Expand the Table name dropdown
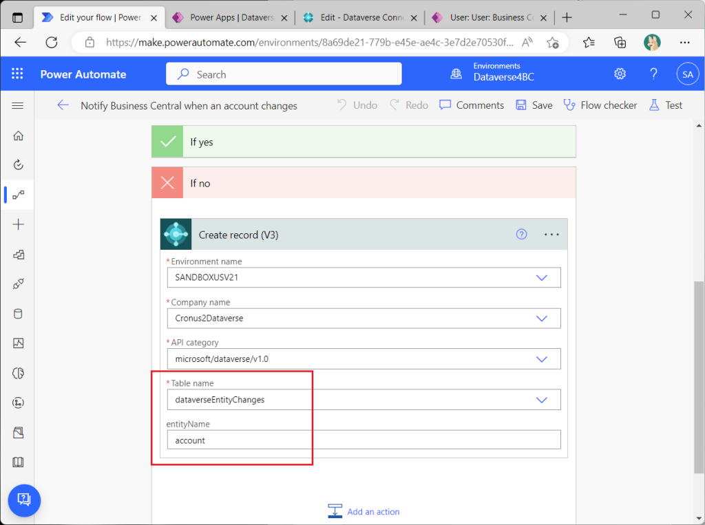705x525 pixels. click(x=541, y=400)
